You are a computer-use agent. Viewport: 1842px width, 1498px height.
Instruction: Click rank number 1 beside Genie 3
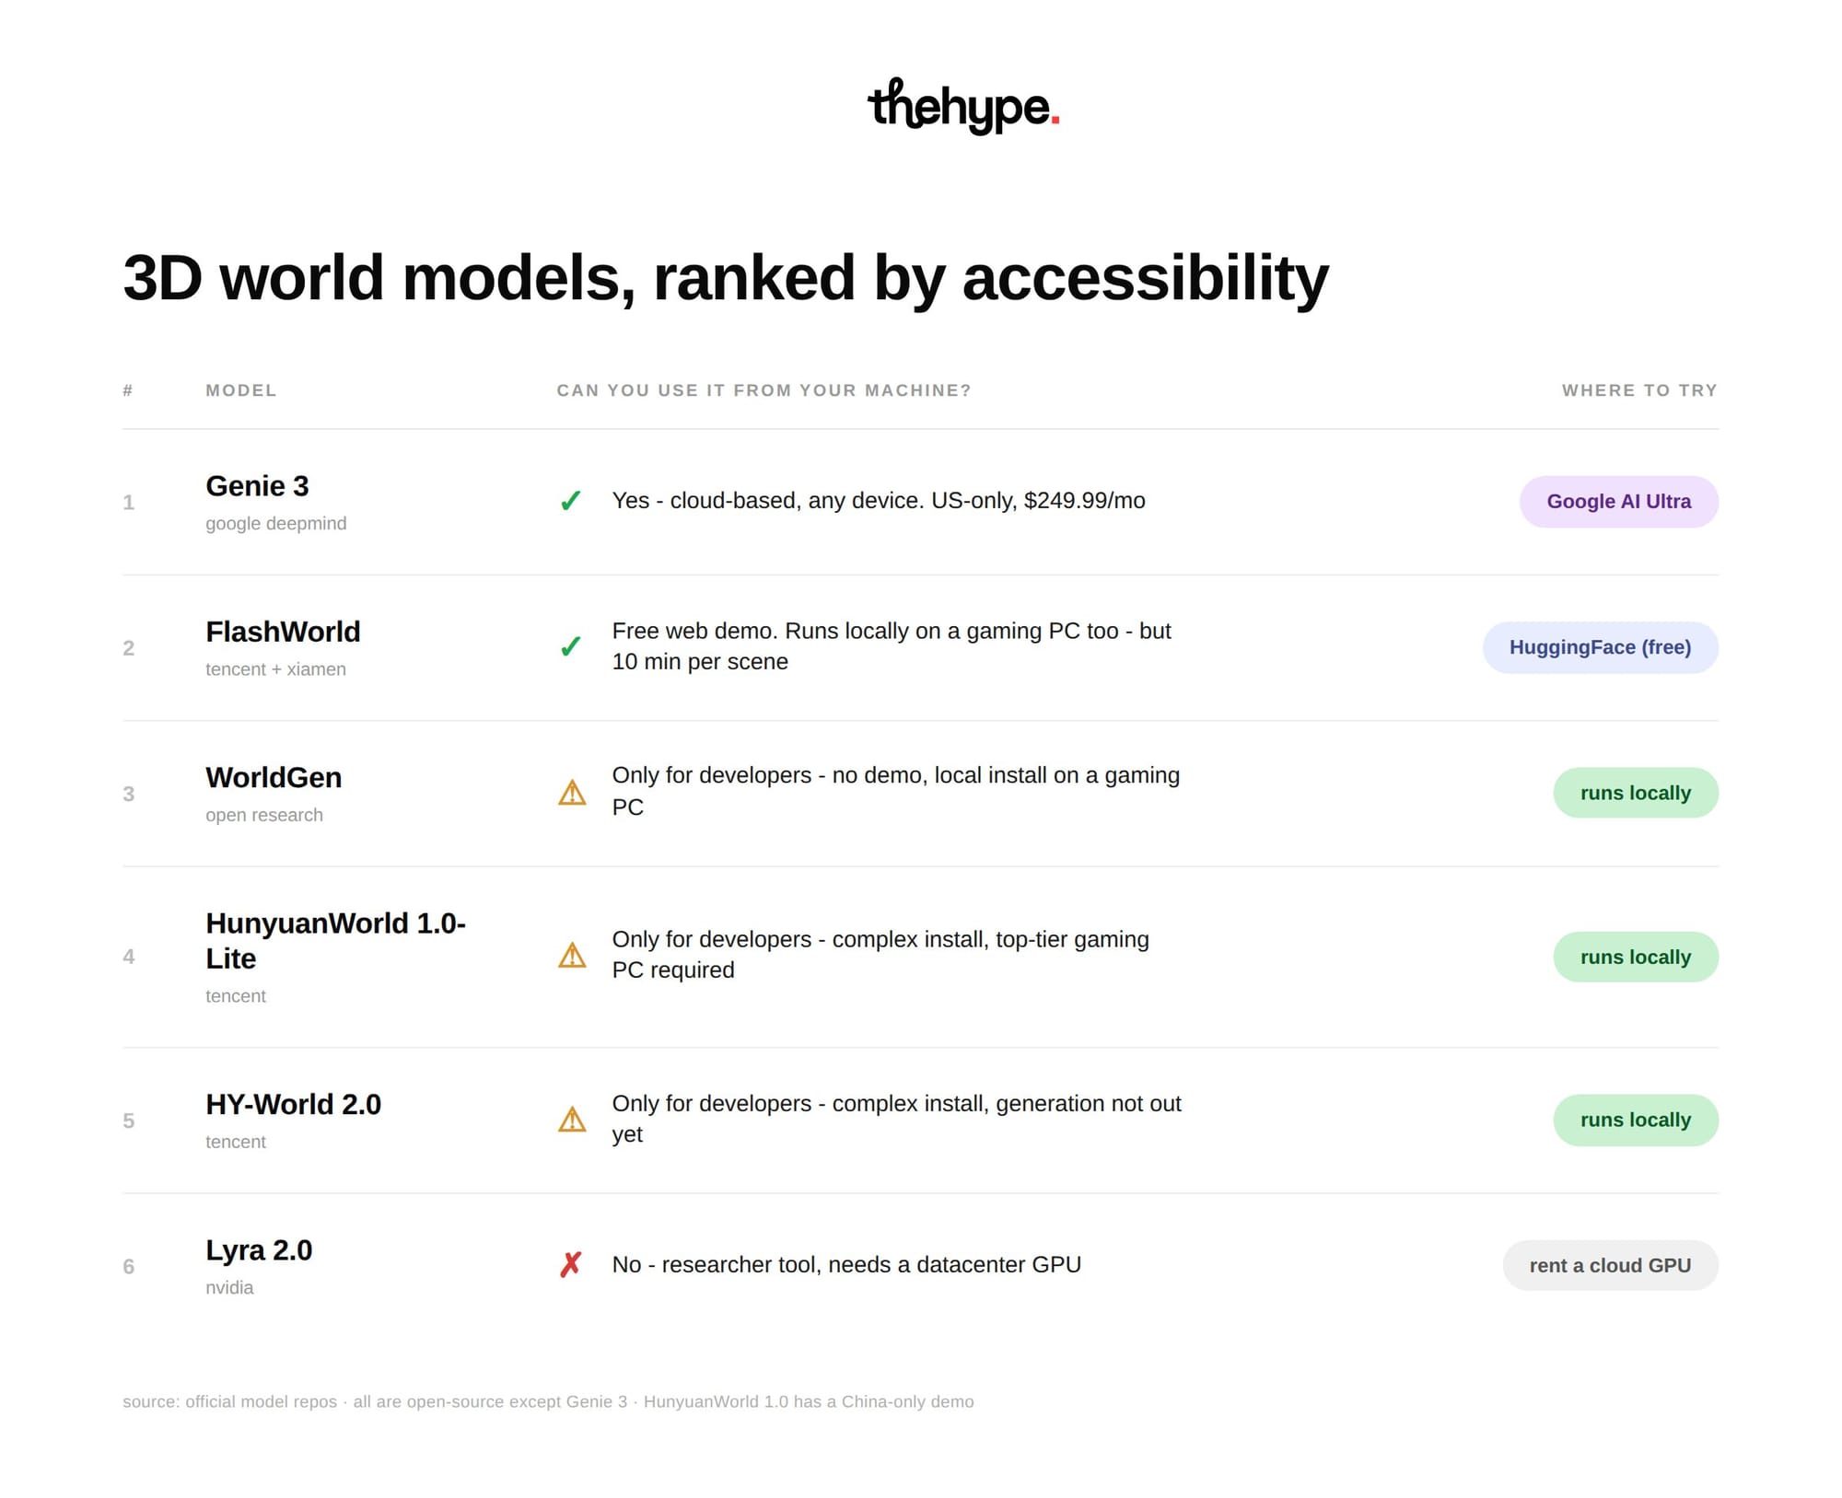[x=129, y=503]
